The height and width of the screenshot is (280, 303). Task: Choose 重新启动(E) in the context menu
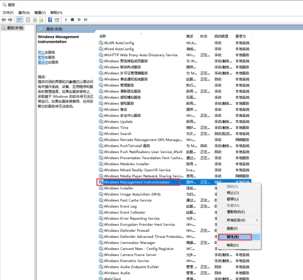point(239,212)
